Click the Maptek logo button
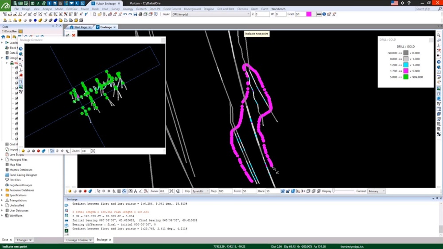443x249 pixels. tap(5, 5)
